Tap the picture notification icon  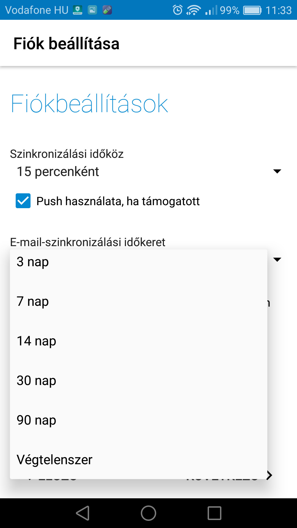click(92, 10)
